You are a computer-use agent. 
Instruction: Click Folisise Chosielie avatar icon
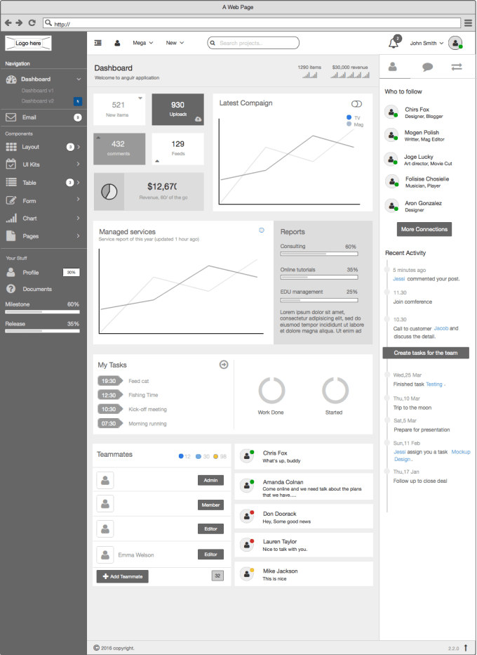click(391, 182)
